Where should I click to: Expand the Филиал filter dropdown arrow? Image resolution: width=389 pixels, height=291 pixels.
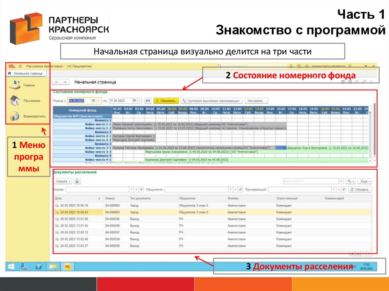click(131, 190)
